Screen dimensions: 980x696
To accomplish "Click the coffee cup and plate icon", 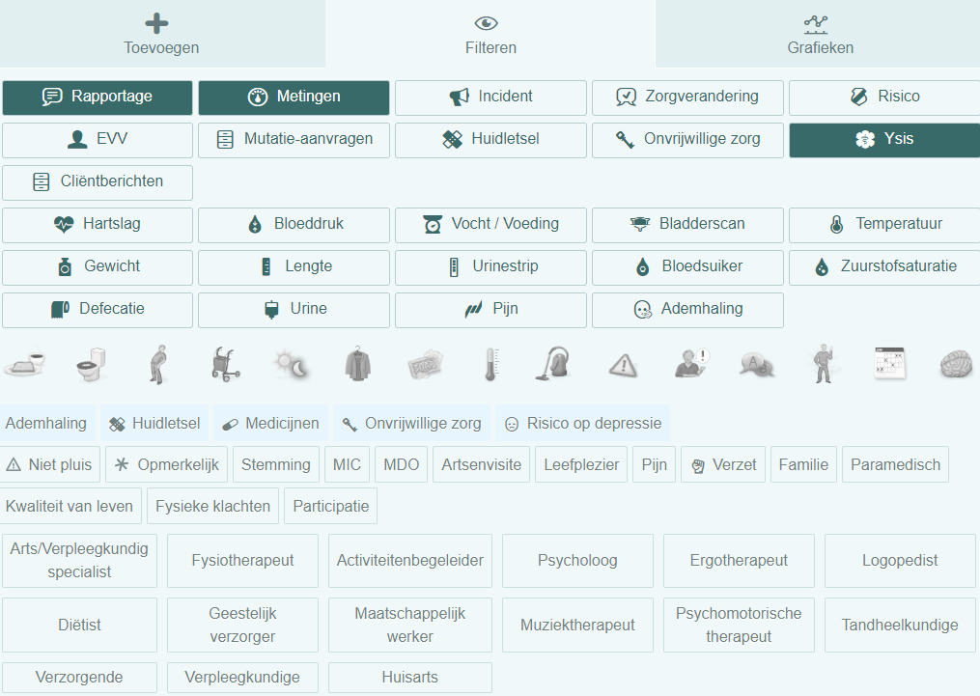I will tap(24, 365).
